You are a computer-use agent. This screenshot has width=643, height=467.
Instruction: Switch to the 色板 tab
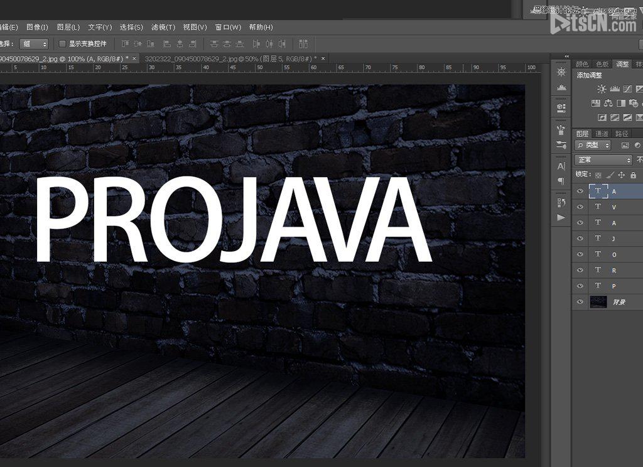coord(602,64)
